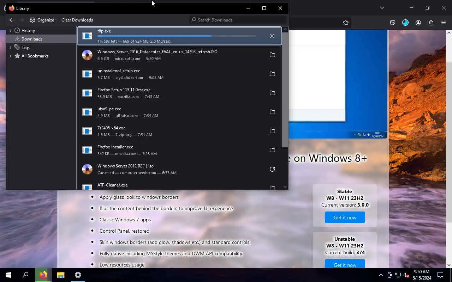This screenshot has width=452, height=282.
Task: Click the r8p.exe download progress bar
Action: [177, 36]
